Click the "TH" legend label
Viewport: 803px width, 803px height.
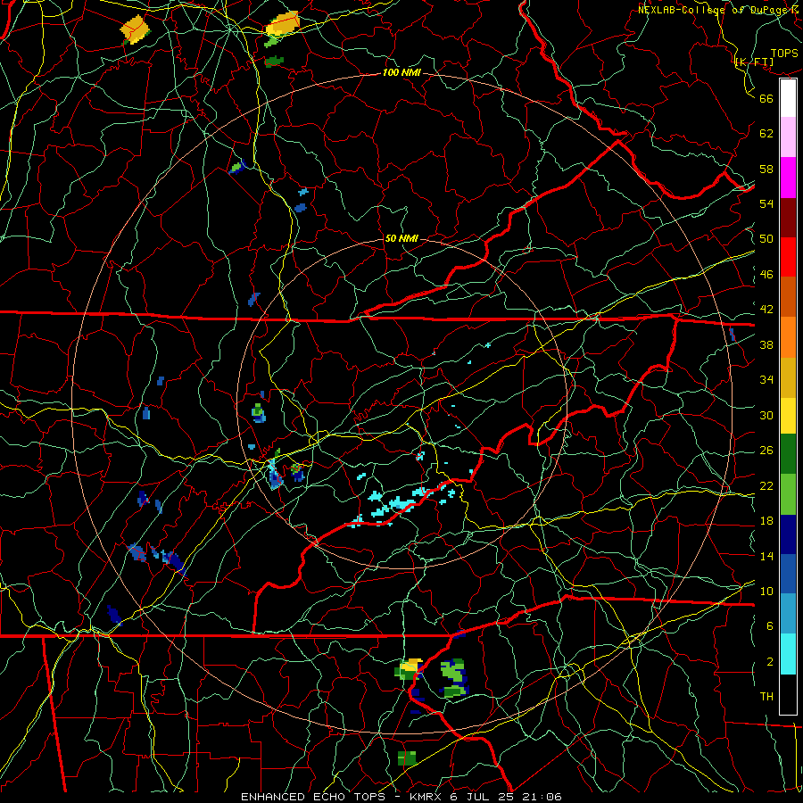point(766,697)
